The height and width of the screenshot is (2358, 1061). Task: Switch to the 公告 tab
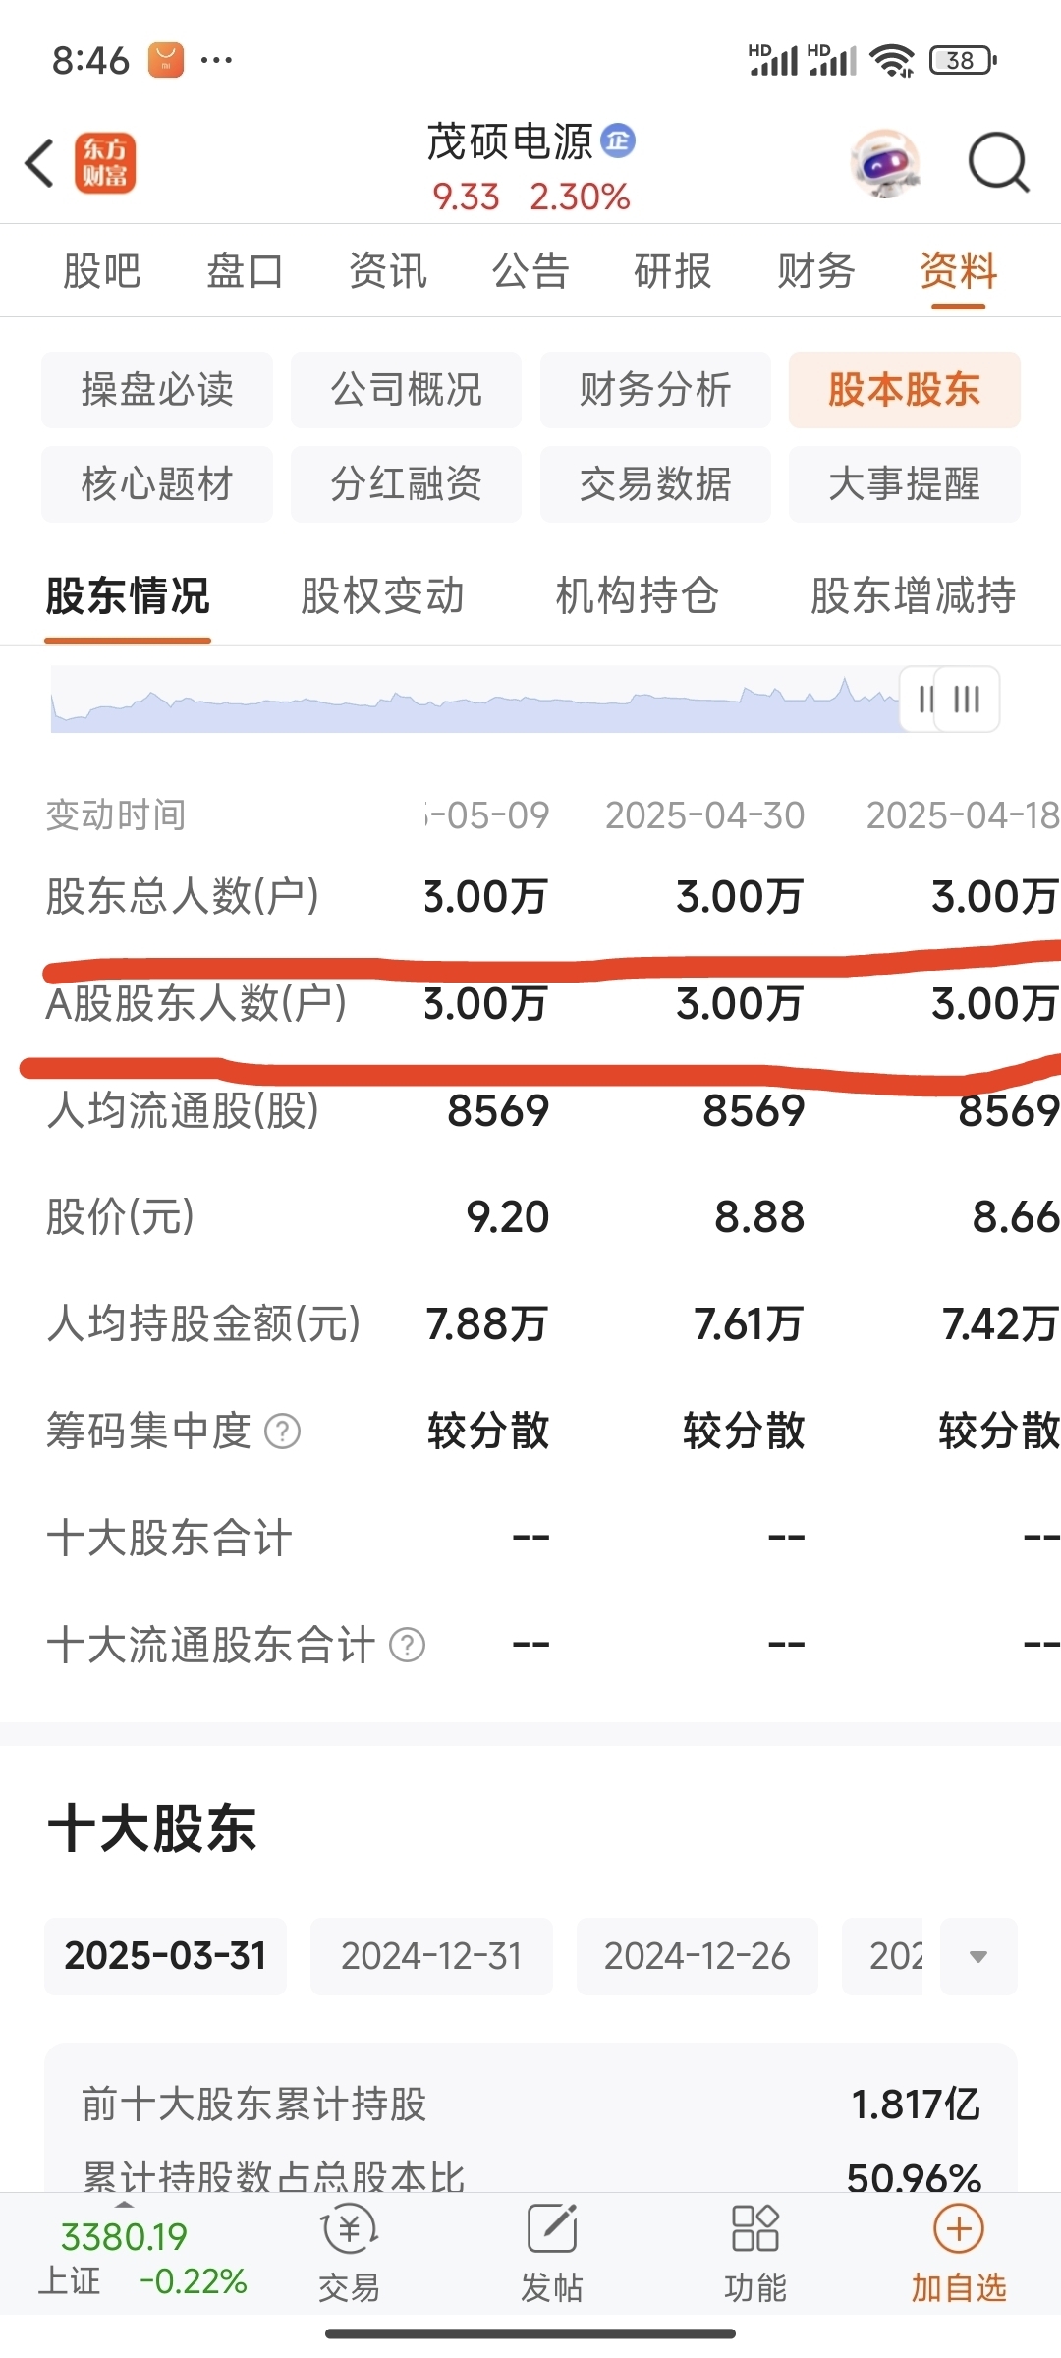[530, 270]
